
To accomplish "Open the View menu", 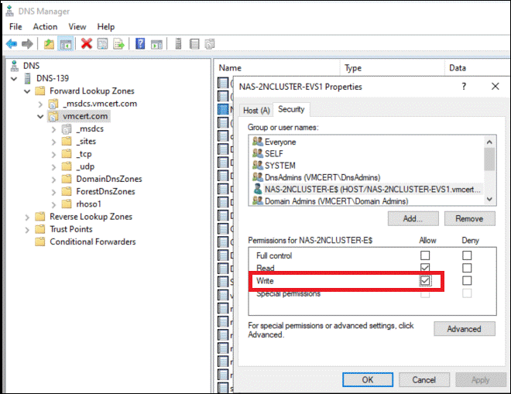I will coord(77,27).
